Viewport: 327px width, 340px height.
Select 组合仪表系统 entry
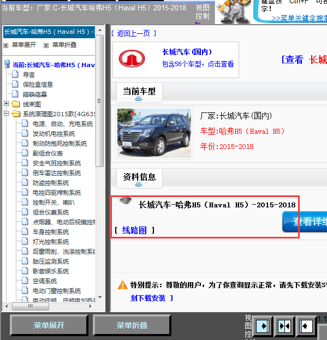51,212
